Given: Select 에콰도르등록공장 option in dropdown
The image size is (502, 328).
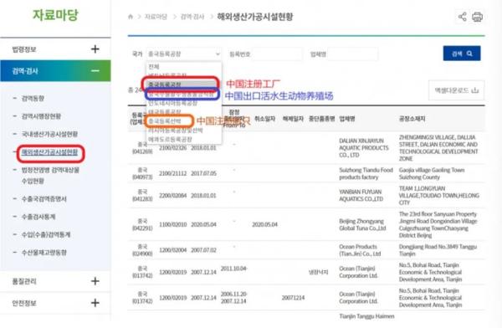Looking at the screenshot, I should pos(170,140).
